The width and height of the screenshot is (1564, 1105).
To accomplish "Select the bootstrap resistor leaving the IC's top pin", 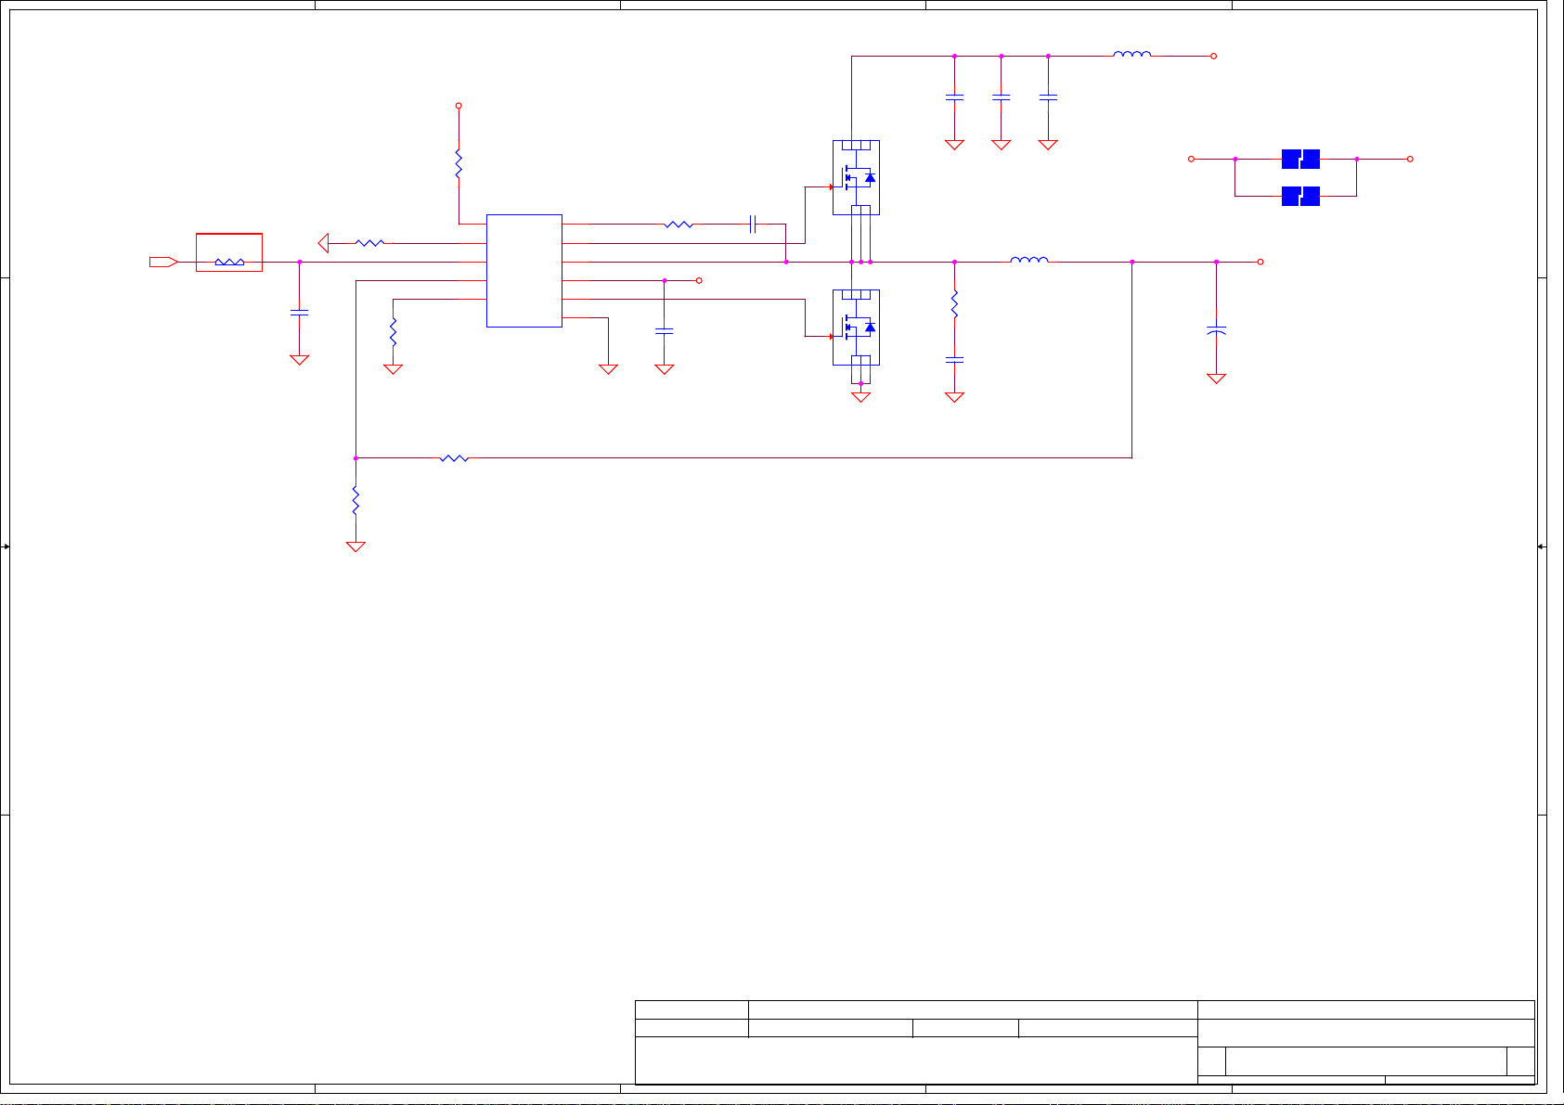I will 679,225.
